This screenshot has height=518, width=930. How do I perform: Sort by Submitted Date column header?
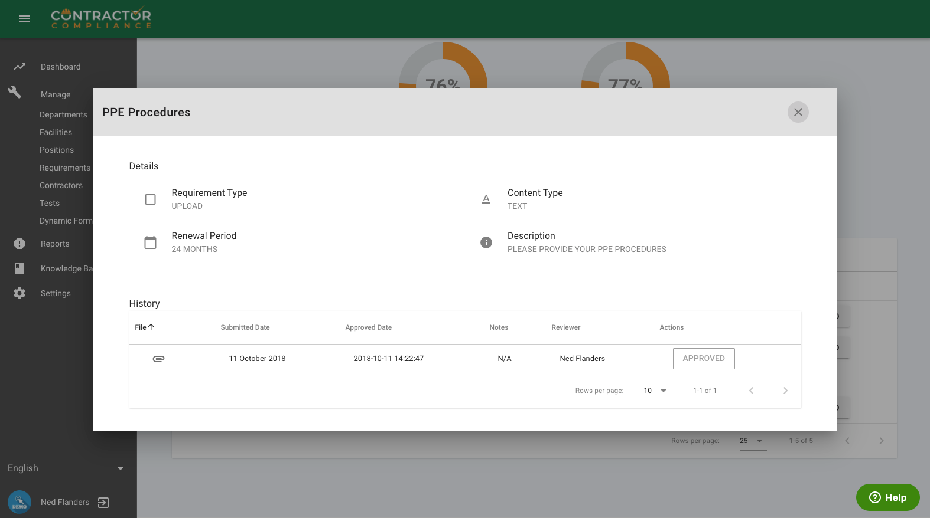[245, 327]
